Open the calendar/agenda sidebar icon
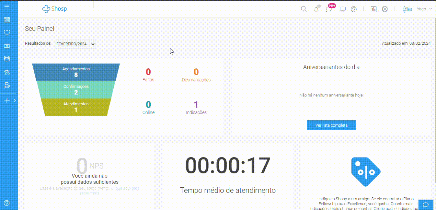The width and height of the screenshot is (436, 210). tap(6, 20)
